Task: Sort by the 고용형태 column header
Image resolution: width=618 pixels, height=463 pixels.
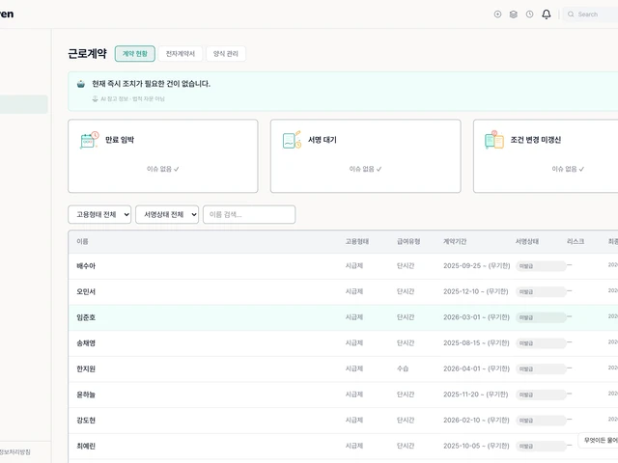Action: pyautogui.click(x=357, y=241)
